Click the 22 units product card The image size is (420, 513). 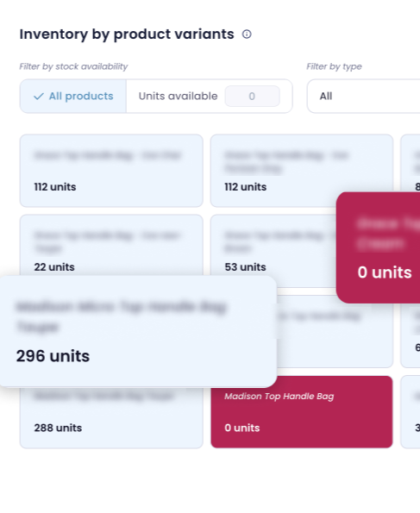pos(111,245)
